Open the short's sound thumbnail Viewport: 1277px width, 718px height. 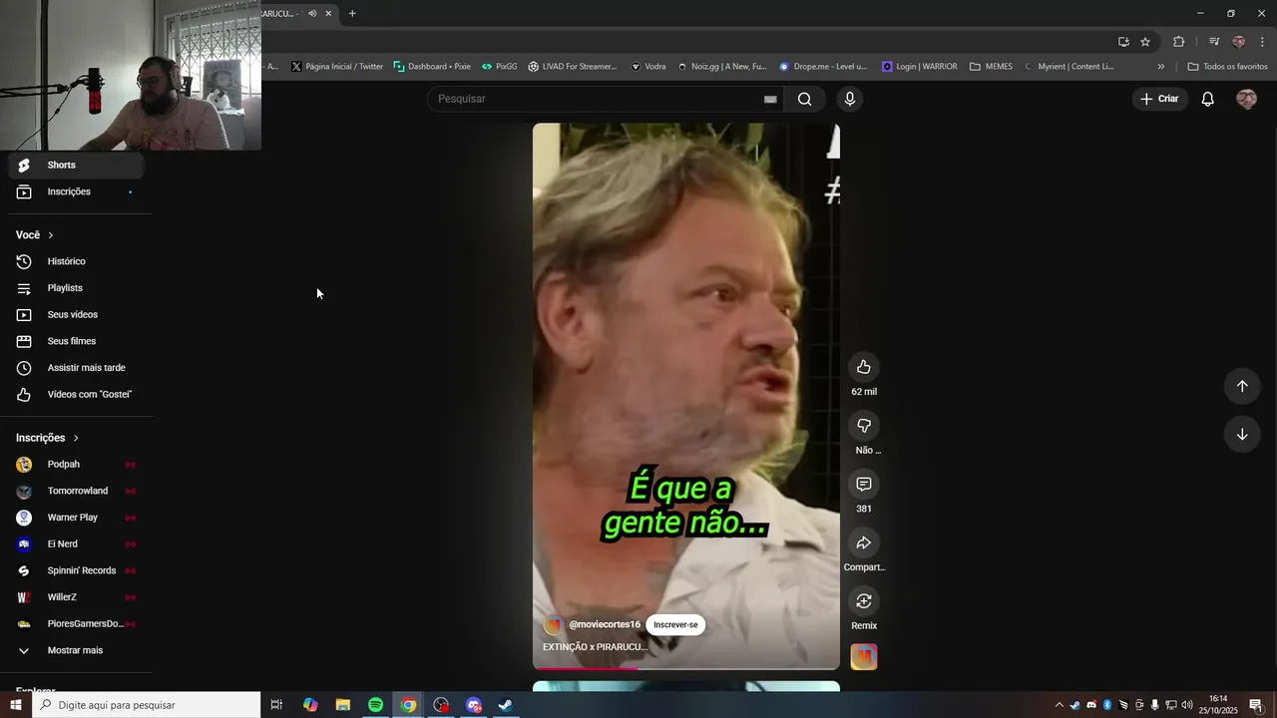864,657
